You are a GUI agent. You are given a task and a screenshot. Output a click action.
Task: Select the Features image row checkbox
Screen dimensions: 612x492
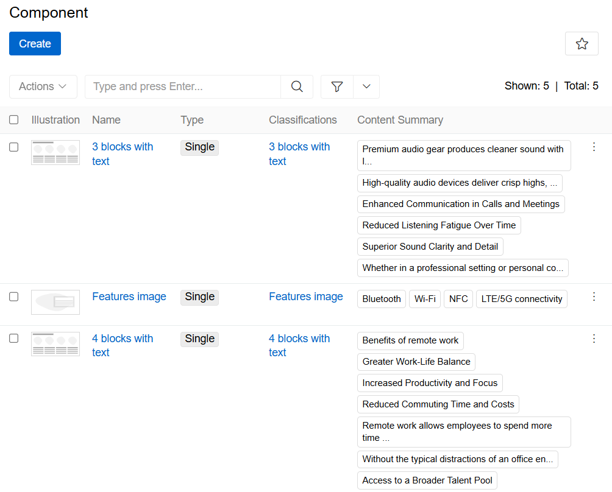[x=14, y=297]
